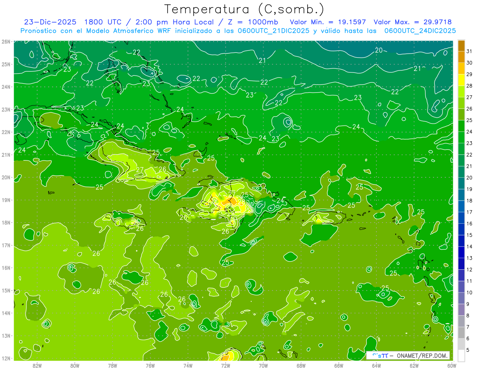Click the 0600UTC_24DIC2025 valid-until time
Screen dimensions: 480x371
(x=420, y=31)
